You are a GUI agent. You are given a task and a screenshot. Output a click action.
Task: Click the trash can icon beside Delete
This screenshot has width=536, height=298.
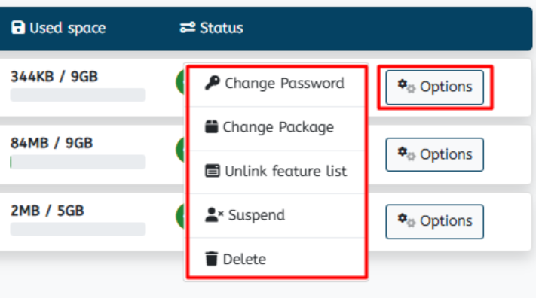tap(211, 259)
